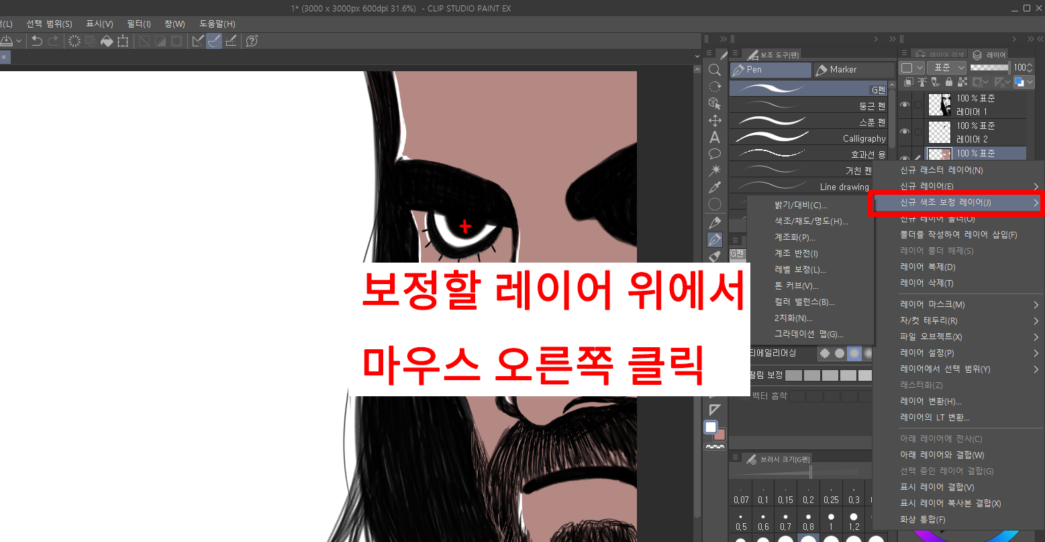Image resolution: width=1045 pixels, height=542 pixels.
Task: Hide 레이어 1 with its eye icon
Action: click(x=905, y=105)
